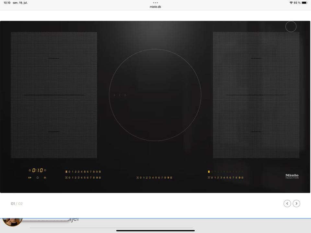Viewport: 311px width, 233px height.
Task: Tap the Wi-Fi status icon
Action: tap(291, 3)
